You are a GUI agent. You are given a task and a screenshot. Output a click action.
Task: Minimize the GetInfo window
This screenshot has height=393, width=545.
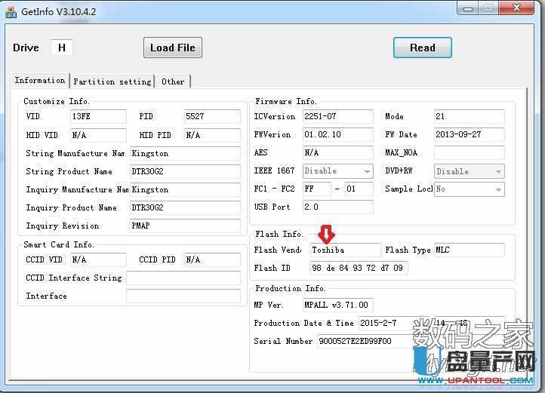click(x=466, y=9)
